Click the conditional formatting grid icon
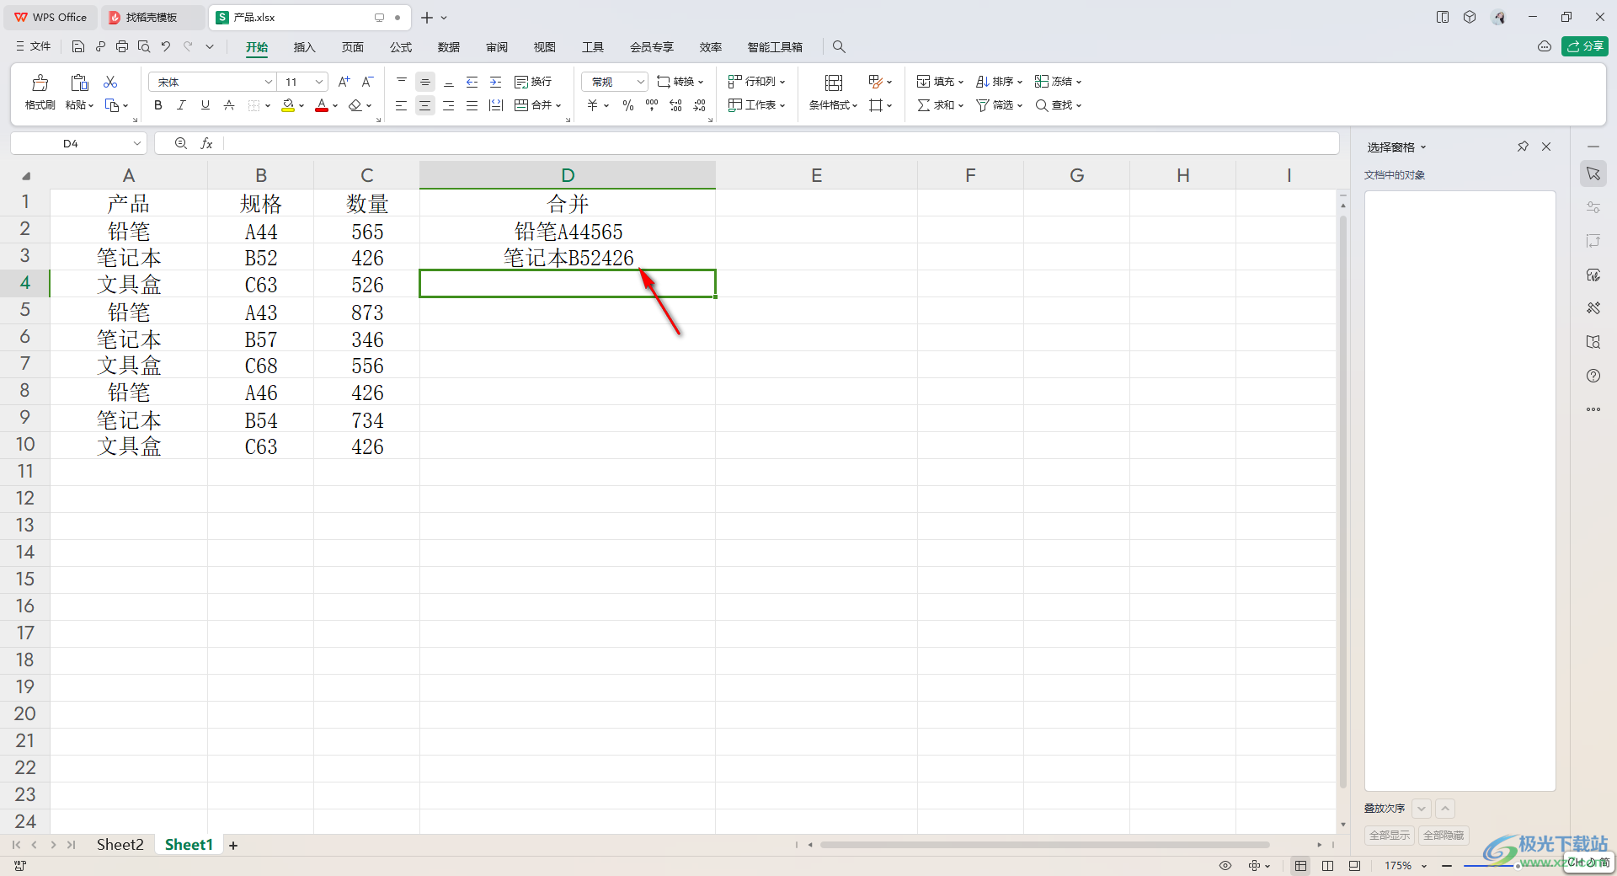Viewport: 1617px width, 876px height. coord(834,83)
